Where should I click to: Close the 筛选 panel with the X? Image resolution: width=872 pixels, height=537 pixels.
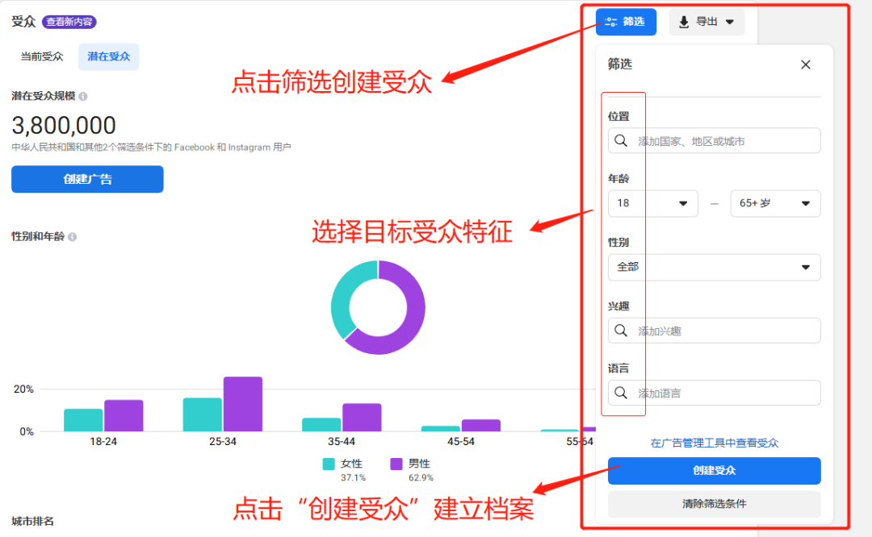click(x=805, y=64)
